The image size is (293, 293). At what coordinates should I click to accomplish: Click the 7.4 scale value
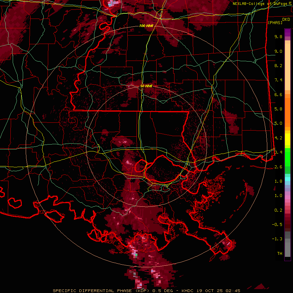click(x=278, y=80)
